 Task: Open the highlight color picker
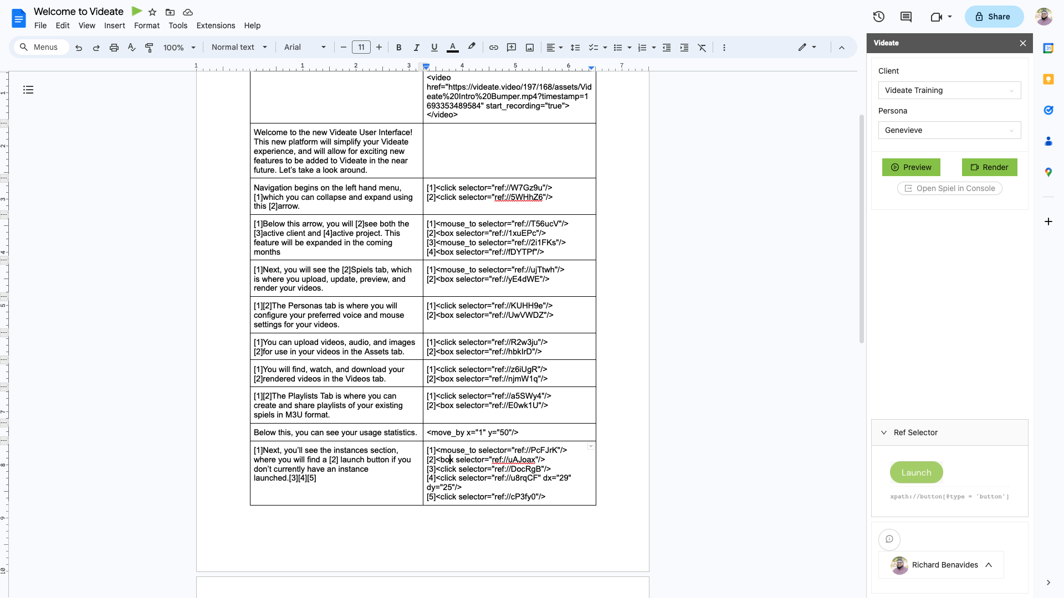[x=472, y=48]
